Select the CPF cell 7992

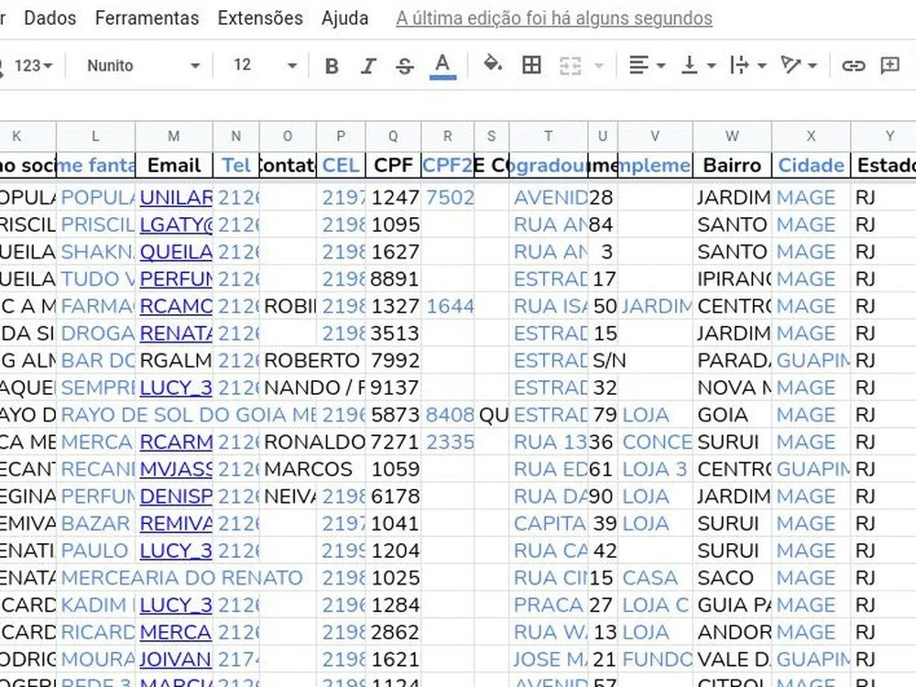tap(393, 360)
